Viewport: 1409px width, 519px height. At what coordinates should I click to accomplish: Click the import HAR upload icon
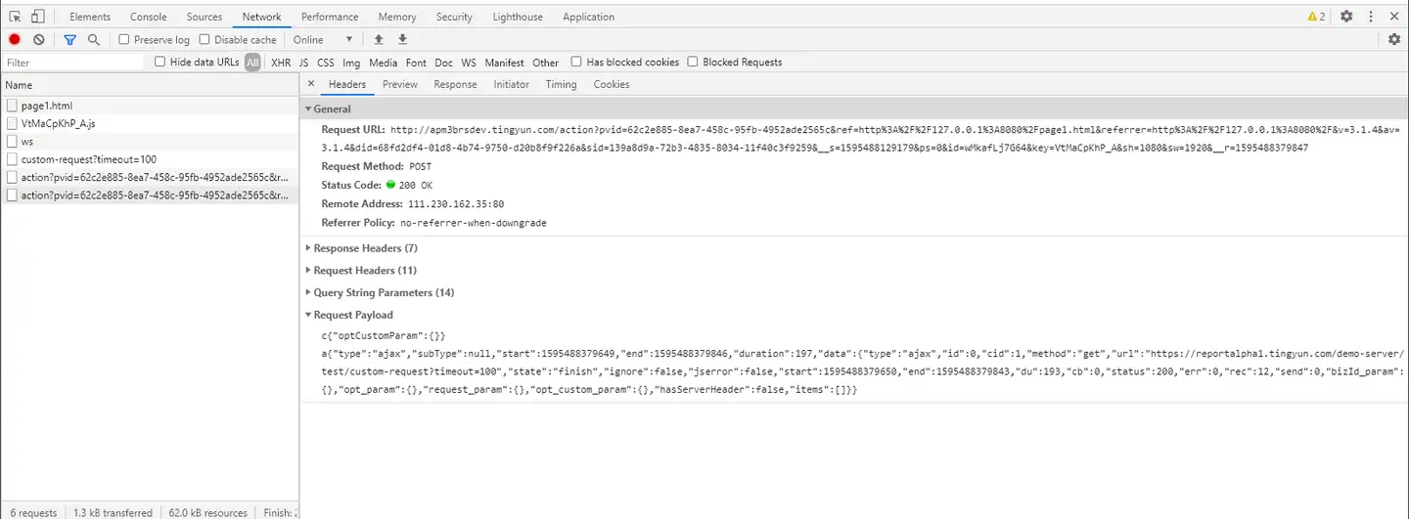pos(379,40)
